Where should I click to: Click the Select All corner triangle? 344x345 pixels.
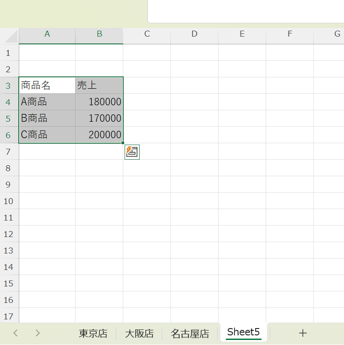[10, 36]
